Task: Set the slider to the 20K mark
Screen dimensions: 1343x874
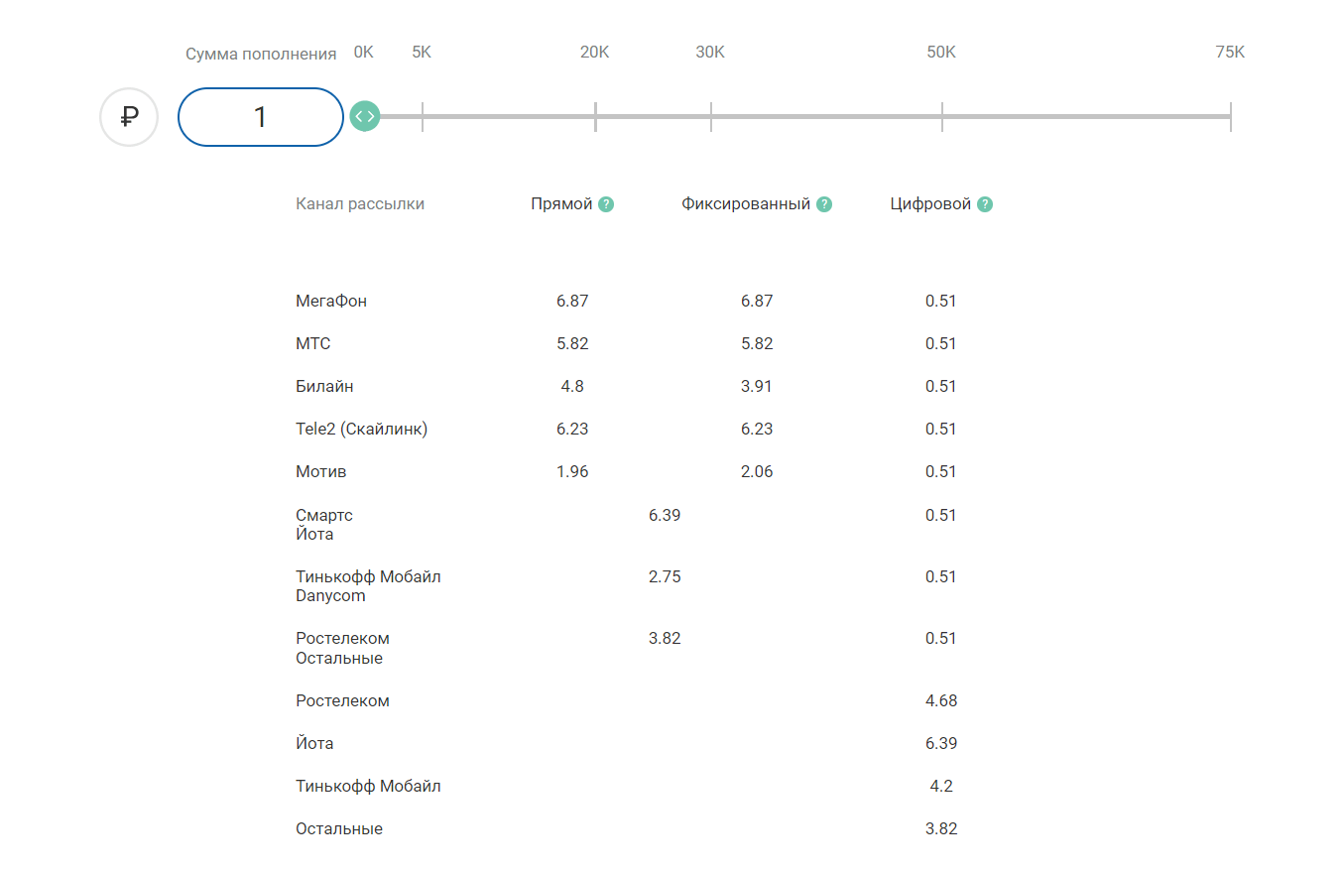Action: tap(595, 116)
